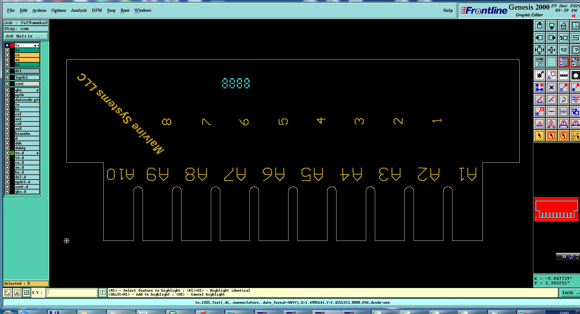
Task: Click the Job Matrix button
Action: [x=26, y=36]
